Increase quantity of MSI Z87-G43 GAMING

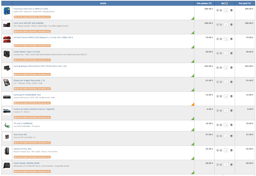(221, 25)
